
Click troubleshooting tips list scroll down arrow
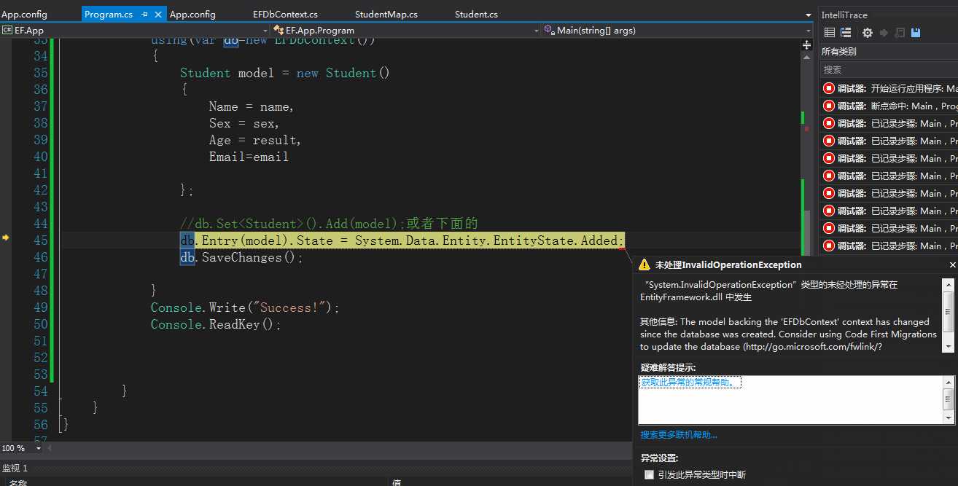coord(949,418)
